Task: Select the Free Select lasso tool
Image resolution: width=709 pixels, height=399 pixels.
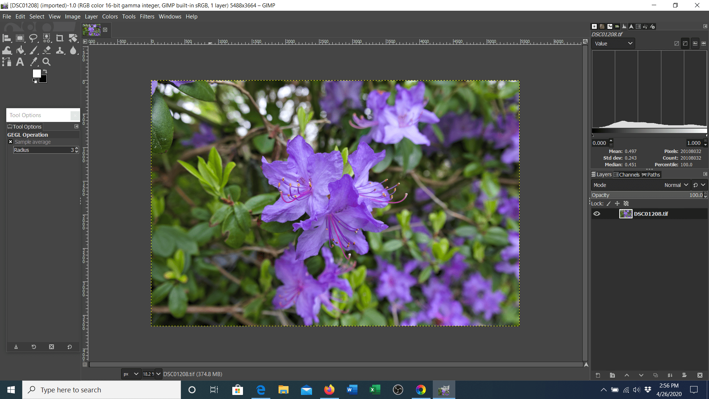Action: (x=33, y=38)
